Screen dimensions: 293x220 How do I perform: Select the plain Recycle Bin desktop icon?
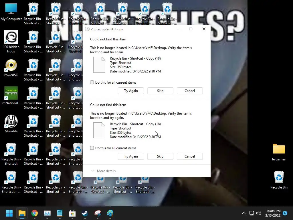point(279,180)
